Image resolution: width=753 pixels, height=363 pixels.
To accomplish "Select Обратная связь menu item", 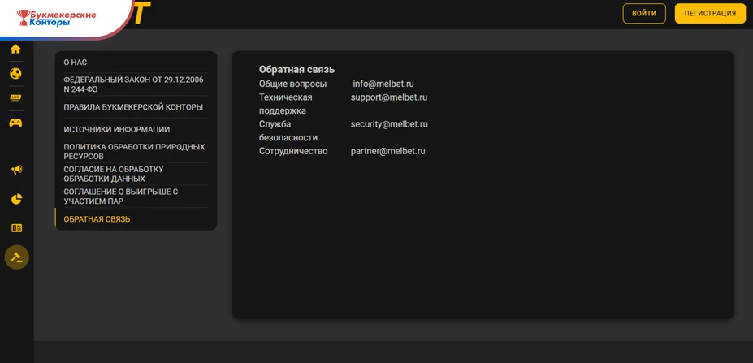I will coord(97,219).
